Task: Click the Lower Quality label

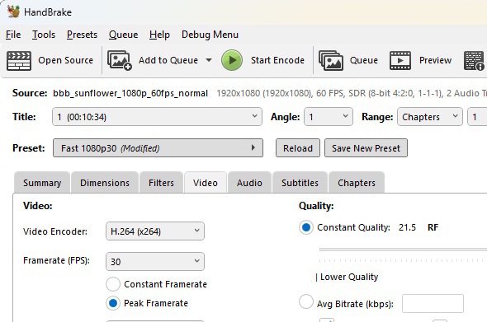Action: [349, 277]
